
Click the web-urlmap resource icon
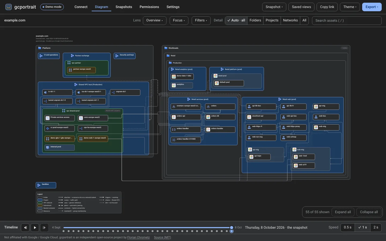284,138
